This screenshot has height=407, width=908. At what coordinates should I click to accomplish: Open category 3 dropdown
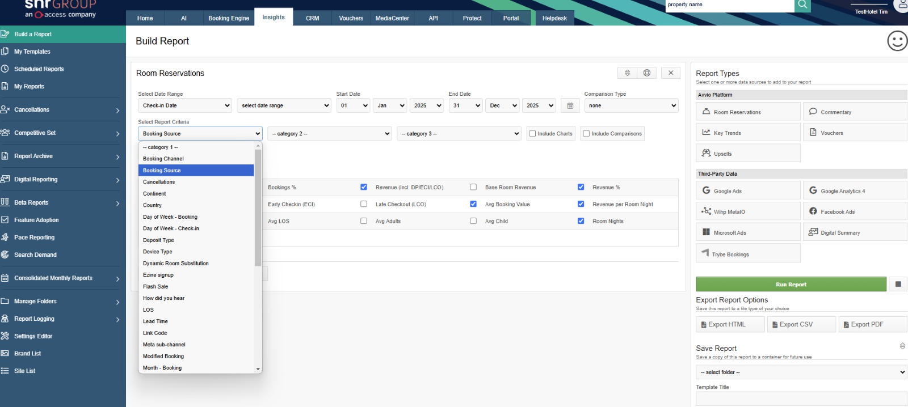[x=459, y=134]
